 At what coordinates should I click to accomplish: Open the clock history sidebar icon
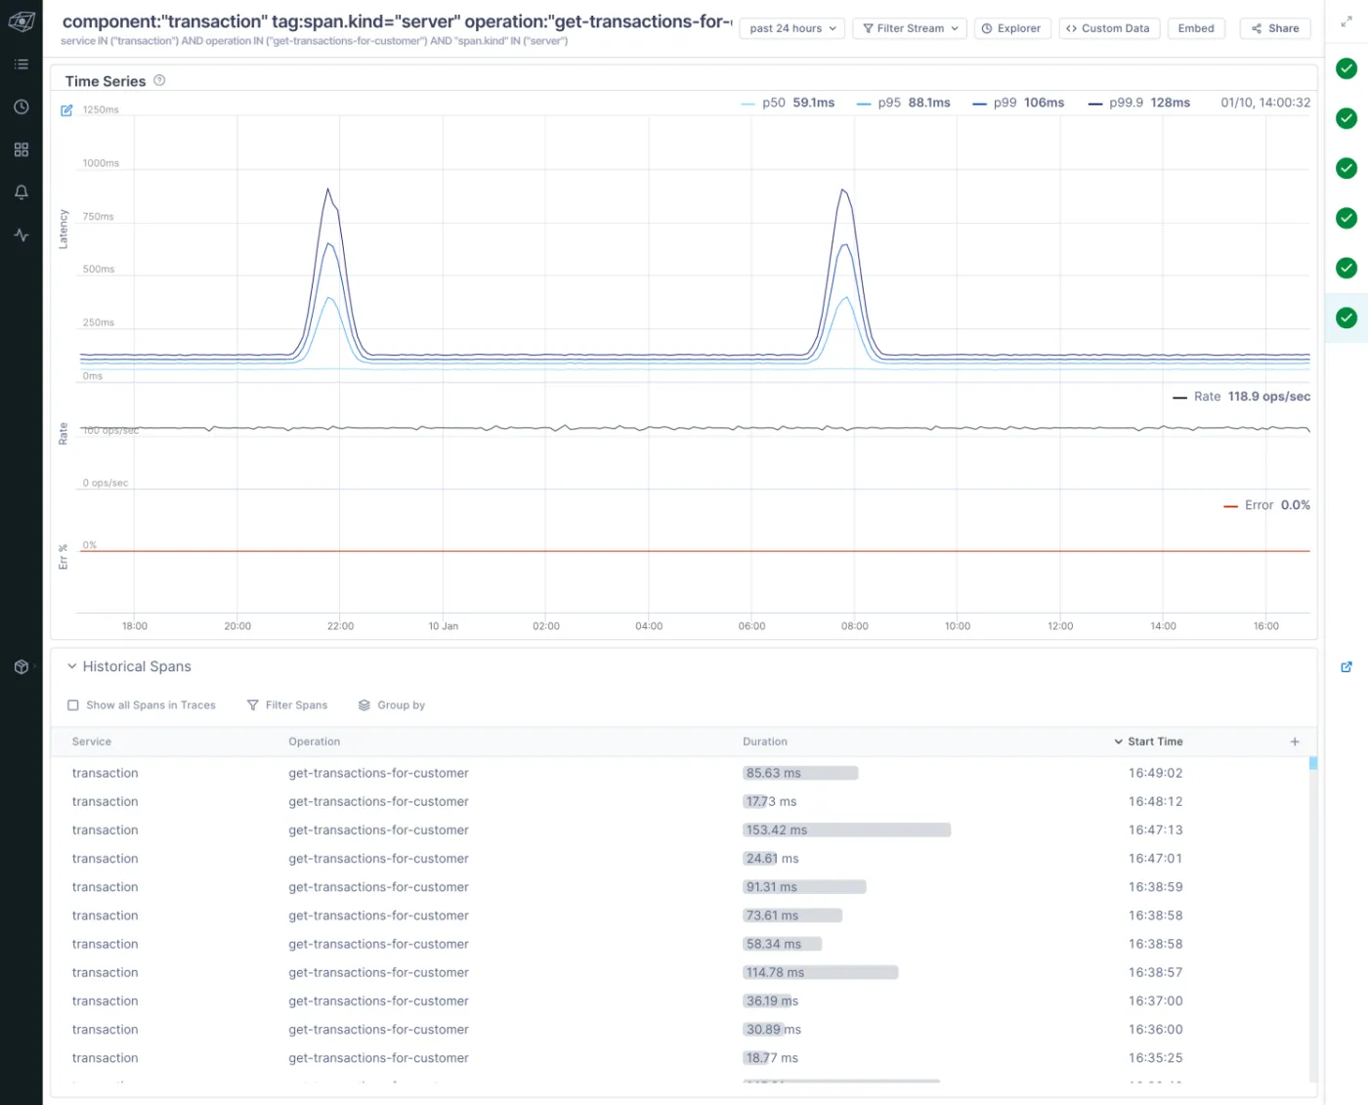coord(21,106)
